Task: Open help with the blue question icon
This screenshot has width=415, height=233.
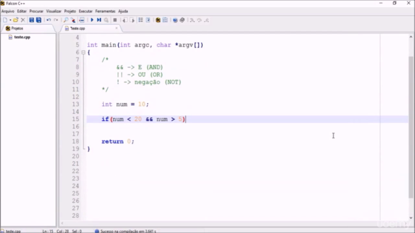Action: coord(175,20)
